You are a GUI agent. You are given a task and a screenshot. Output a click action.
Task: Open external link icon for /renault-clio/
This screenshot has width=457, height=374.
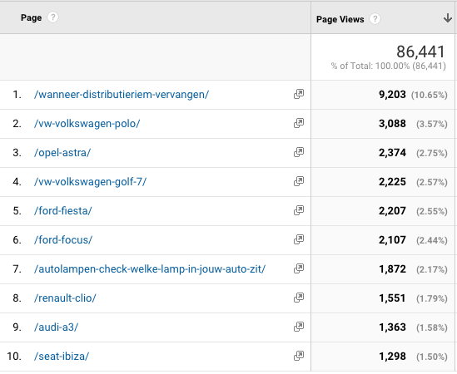click(299, 298)
